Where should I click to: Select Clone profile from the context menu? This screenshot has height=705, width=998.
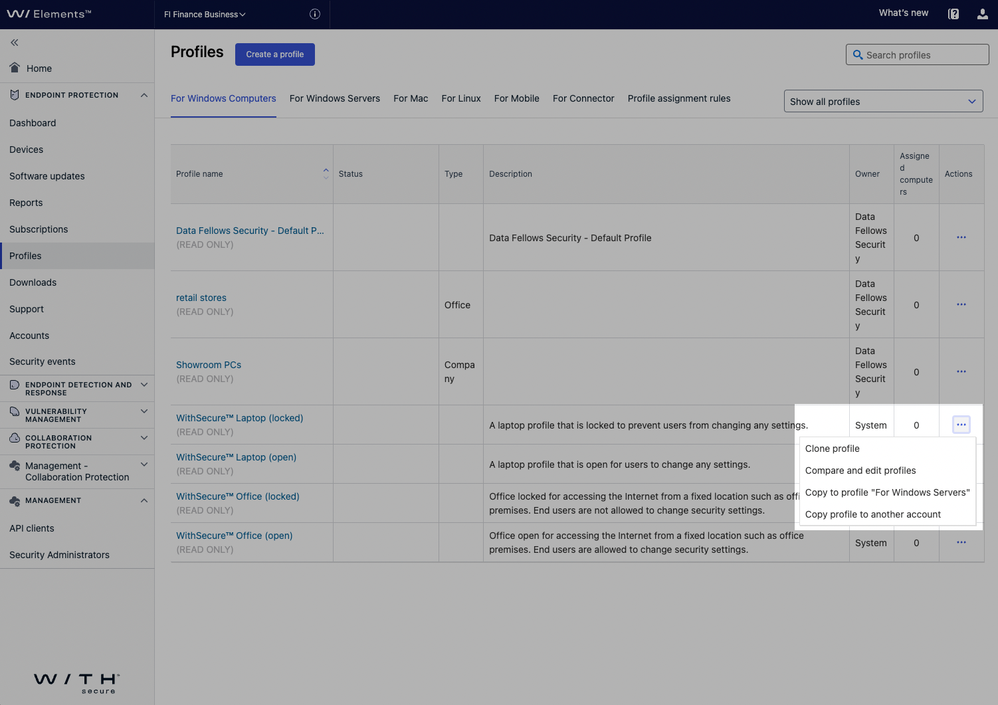coord(832,449)
